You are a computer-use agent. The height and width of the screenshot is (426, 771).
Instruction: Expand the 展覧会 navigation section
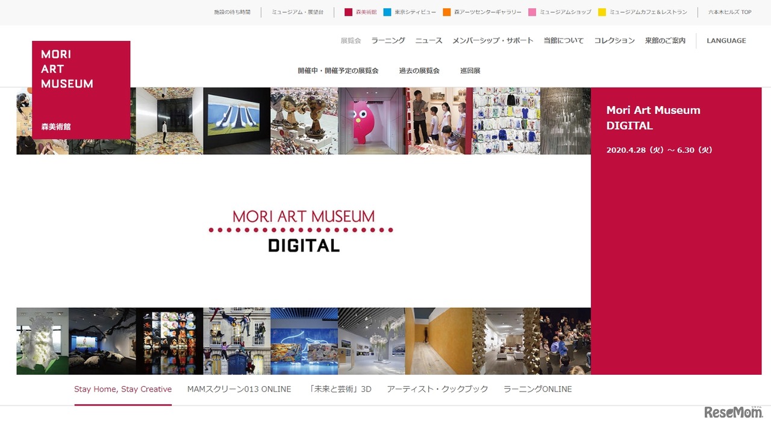(x=350, y=40)
